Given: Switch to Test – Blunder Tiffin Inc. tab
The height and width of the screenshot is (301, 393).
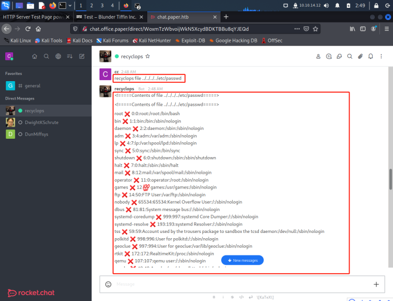Looking at the screenshot, I should 110,17.
